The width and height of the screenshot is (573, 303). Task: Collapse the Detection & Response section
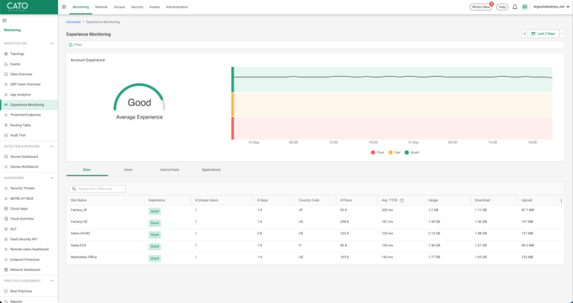pyautogui.click(x=51, y=146)
